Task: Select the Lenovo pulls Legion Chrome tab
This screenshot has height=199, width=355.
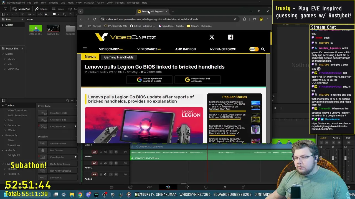Action: click(153, 11)
